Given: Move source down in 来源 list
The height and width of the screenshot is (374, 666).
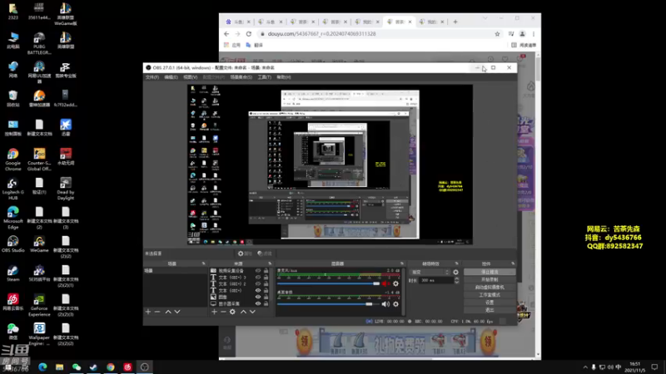Looking at the screenshot, I should tap(252, 312).
